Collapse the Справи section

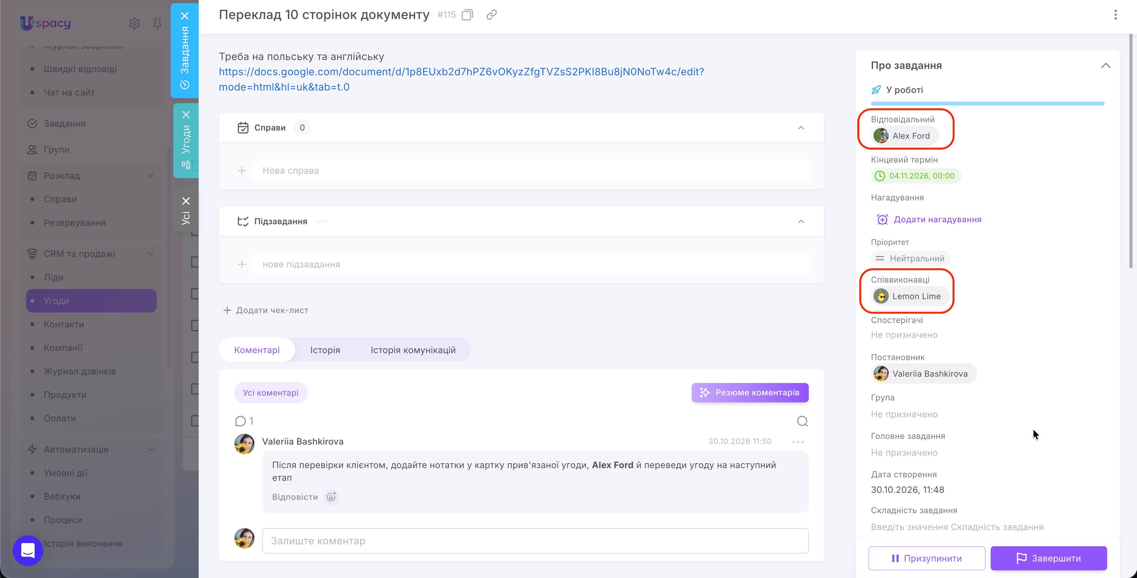click(x=801, y=128)
